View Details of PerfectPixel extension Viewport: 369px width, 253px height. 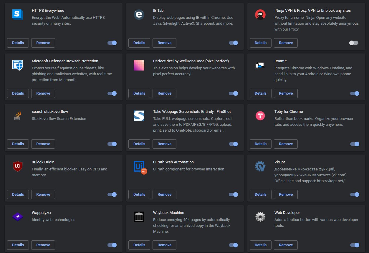point(139,93)
